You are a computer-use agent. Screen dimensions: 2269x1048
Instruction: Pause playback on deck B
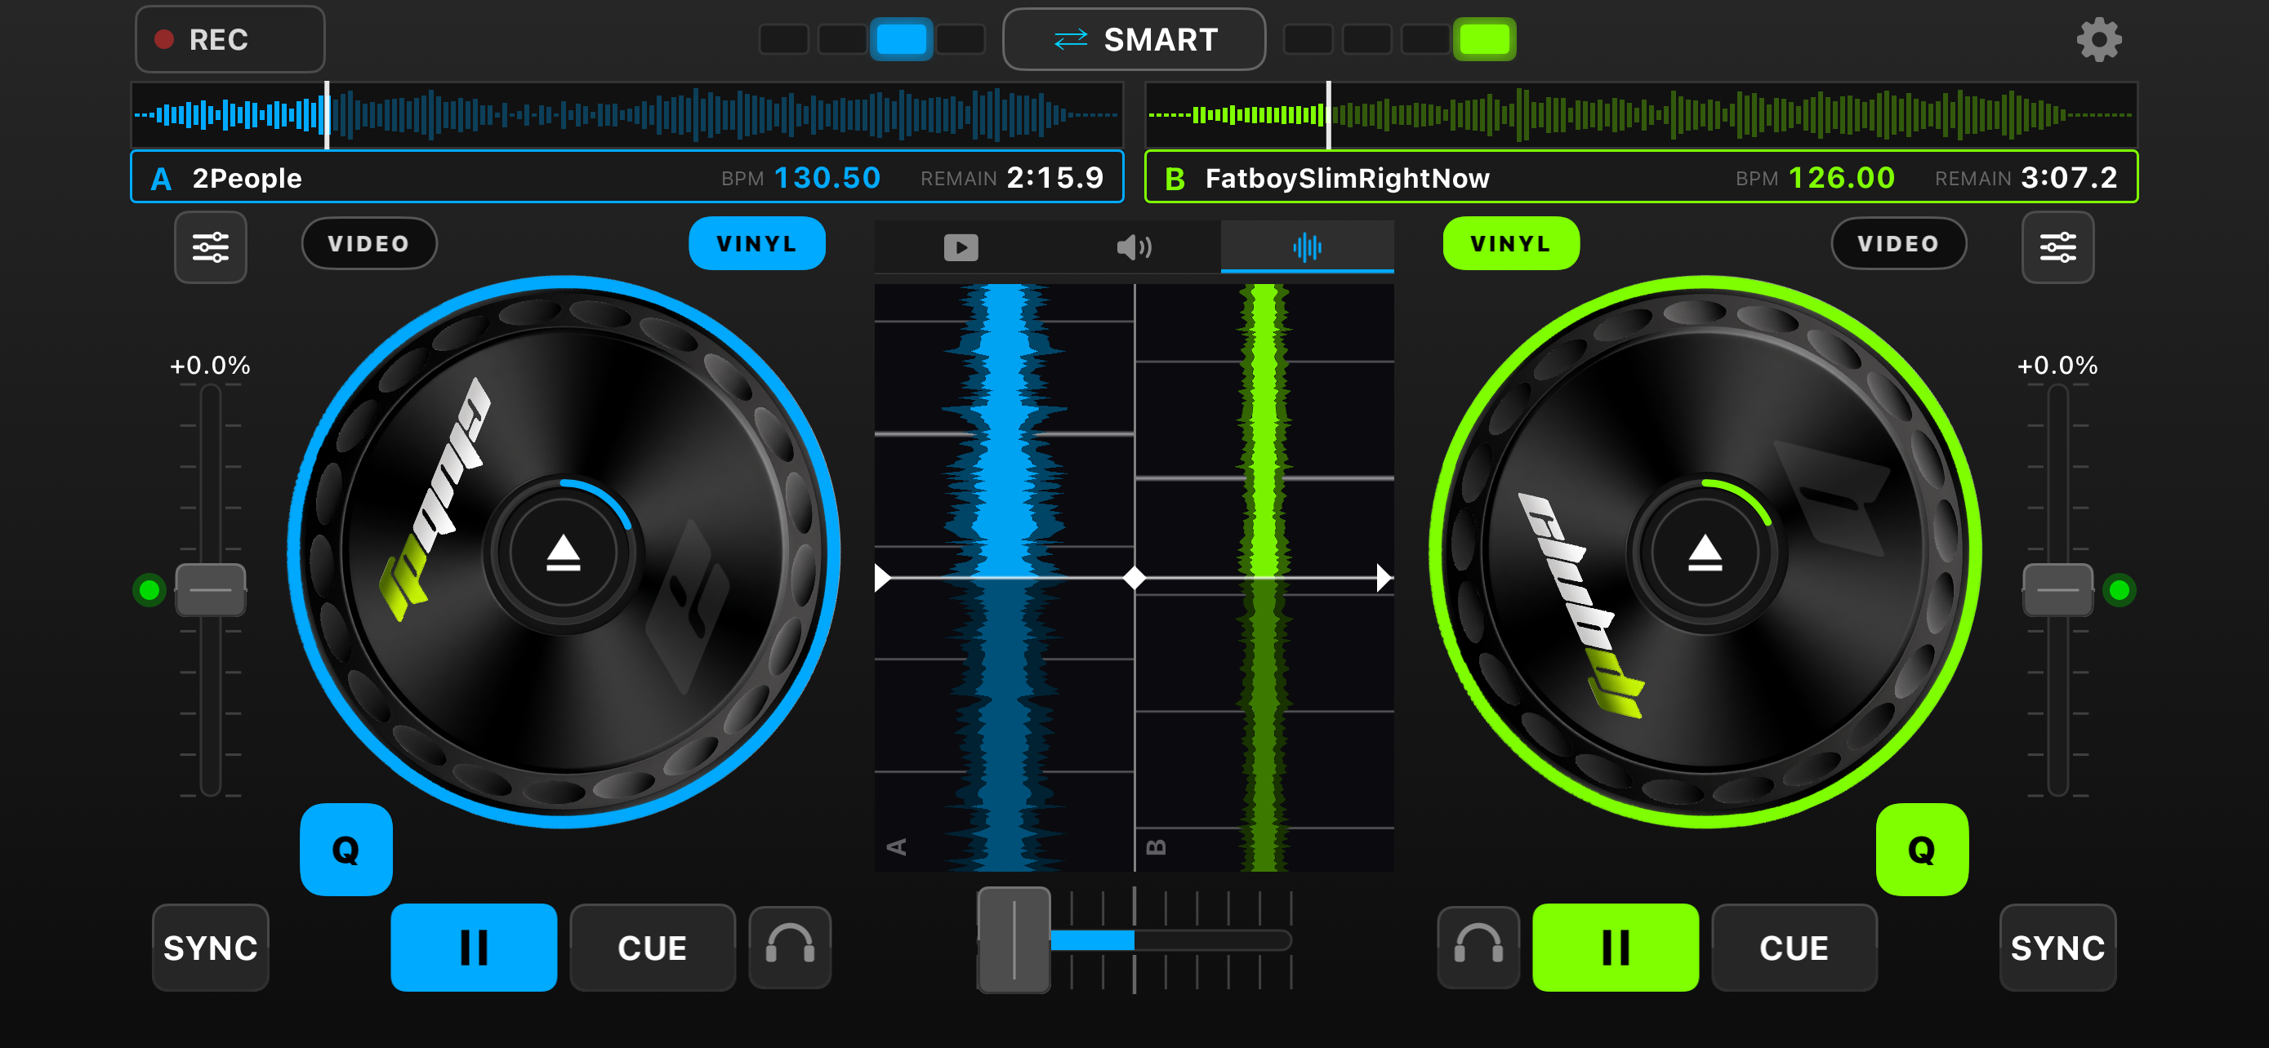[x=1616, y=948]
